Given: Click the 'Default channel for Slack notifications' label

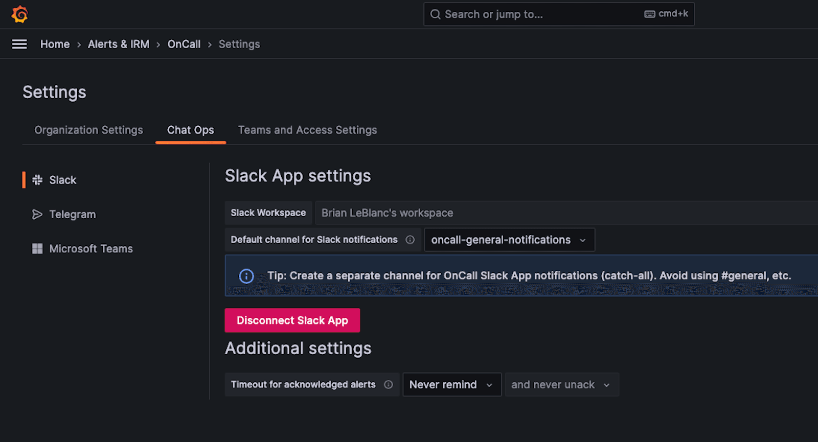Looking at the screenshot, I should [314, 240].
